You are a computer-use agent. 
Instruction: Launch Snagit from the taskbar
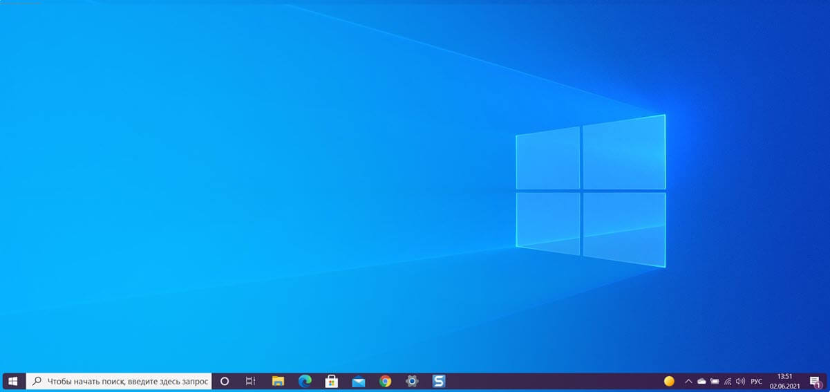click(x=439, y=381)
